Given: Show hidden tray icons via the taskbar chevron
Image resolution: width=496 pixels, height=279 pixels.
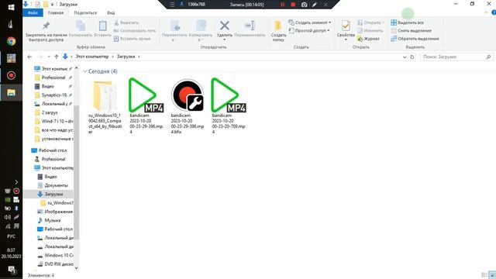Looking at the screenshot, I should [16, 182].
